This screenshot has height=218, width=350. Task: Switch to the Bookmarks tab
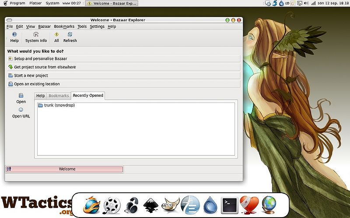coord(59,96)
